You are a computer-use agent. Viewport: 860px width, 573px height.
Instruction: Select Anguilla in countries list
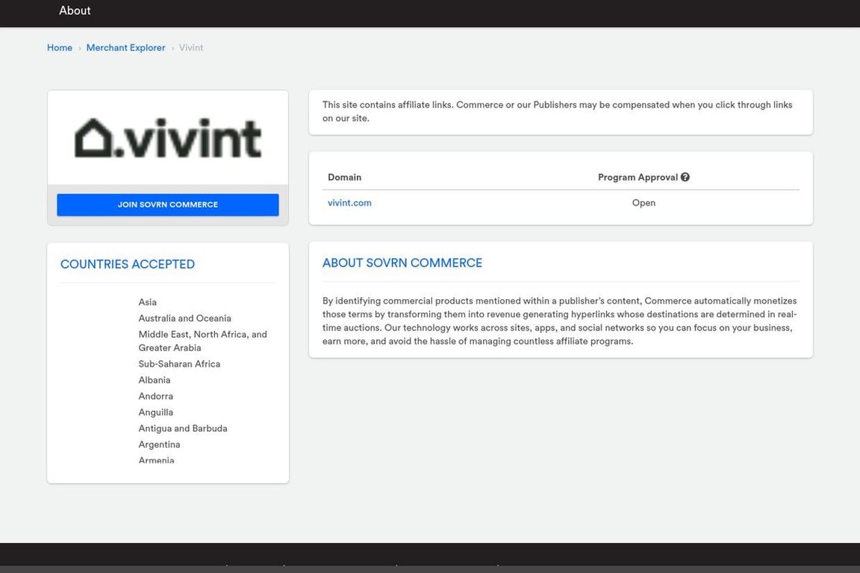[156, 413]
